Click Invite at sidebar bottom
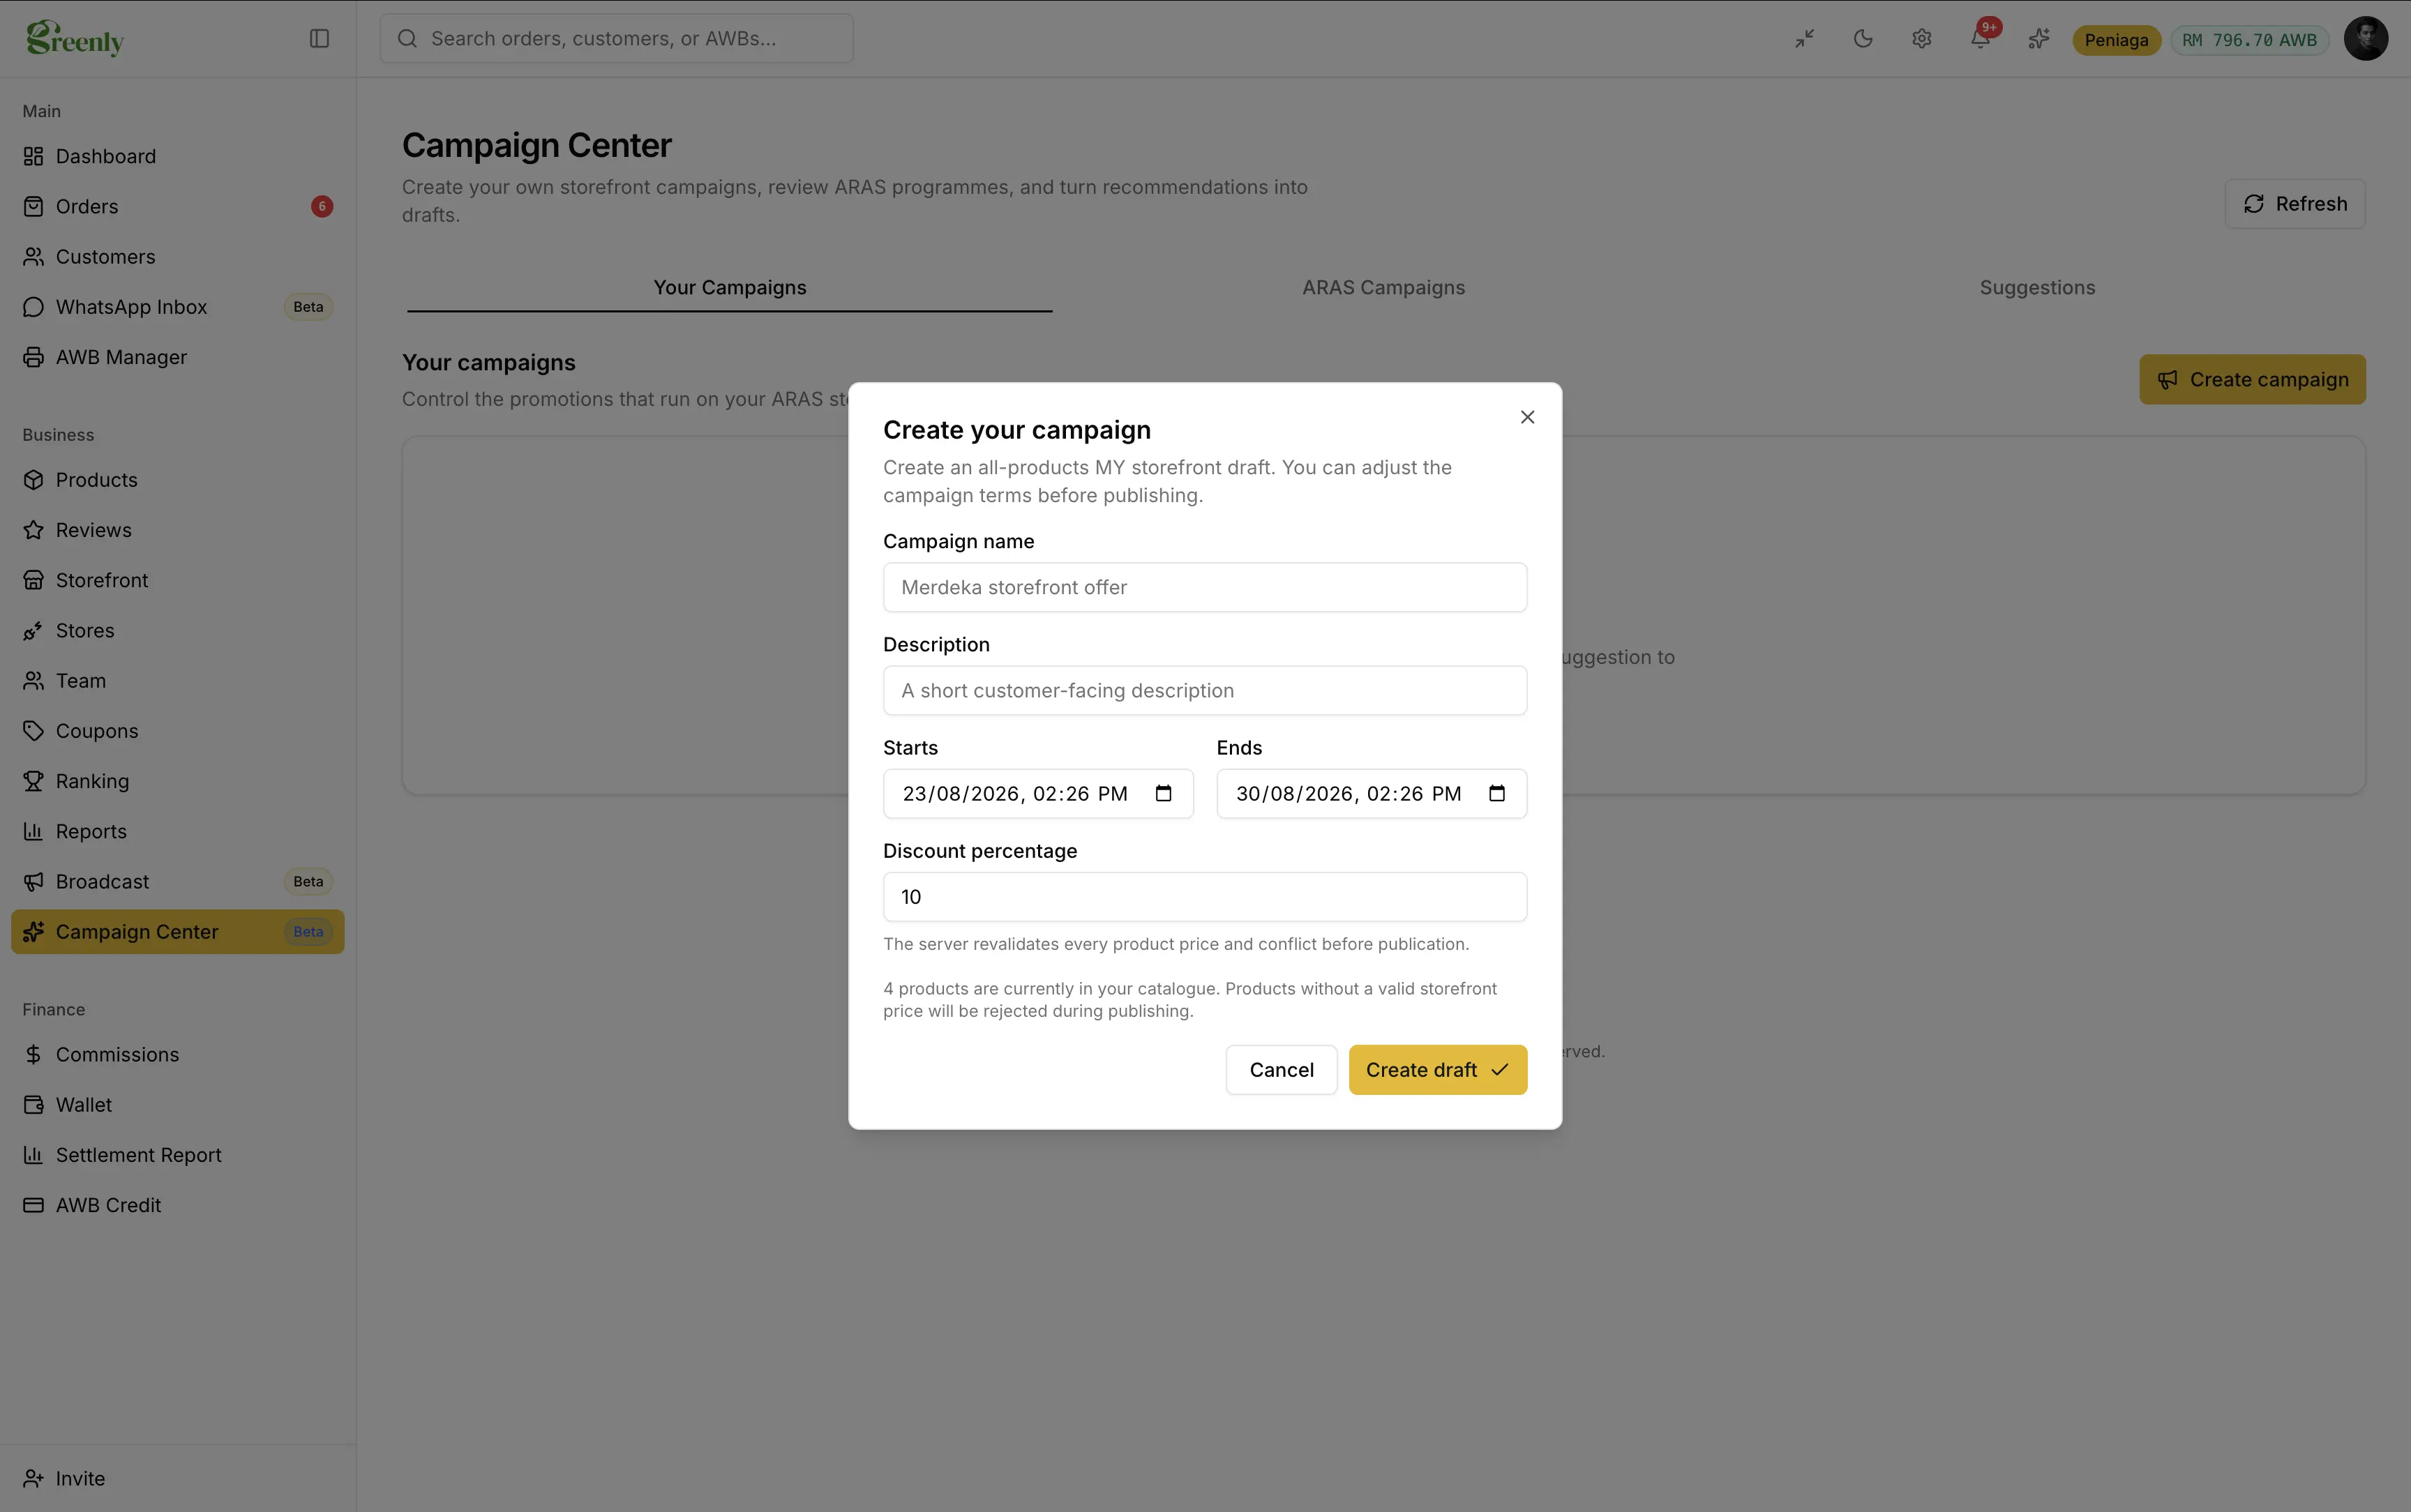 click(x=178, y=1478)
